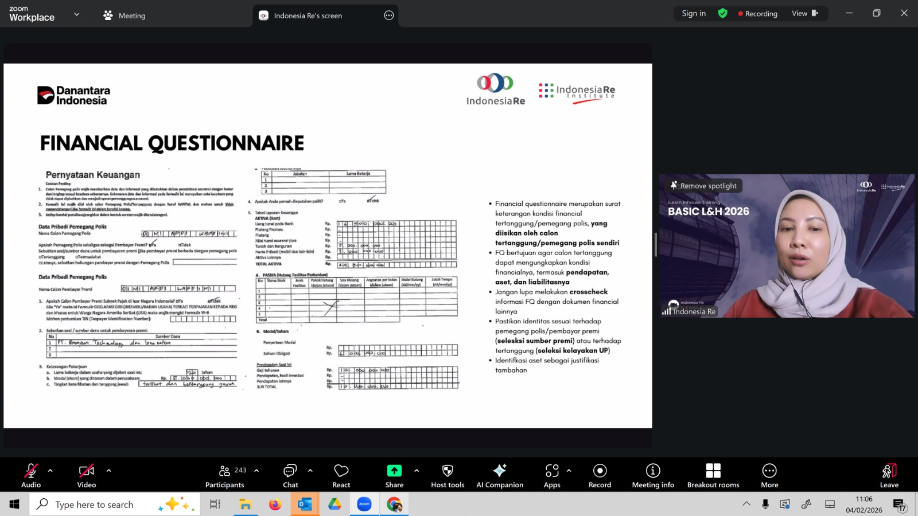Screen dimensions: 918x516
Task: Open the Chat panel
Action: click(290, 476)
